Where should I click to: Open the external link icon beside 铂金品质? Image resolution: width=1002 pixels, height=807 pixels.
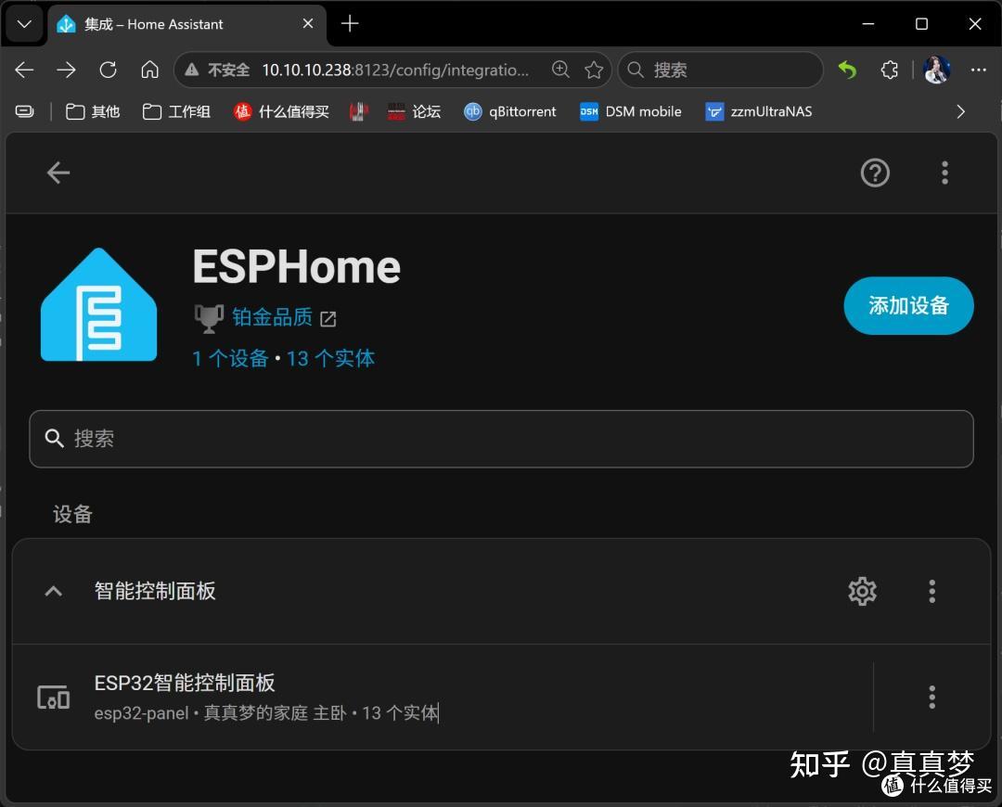click(328, 318)
